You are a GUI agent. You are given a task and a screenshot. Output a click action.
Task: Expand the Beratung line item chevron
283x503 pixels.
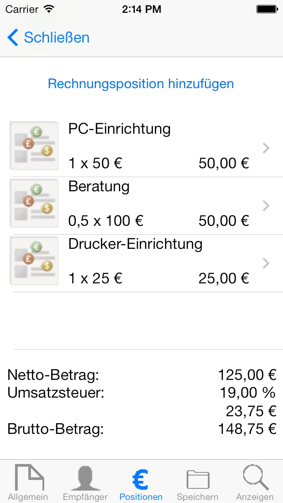pyautogui.click(x=266, y=205)
